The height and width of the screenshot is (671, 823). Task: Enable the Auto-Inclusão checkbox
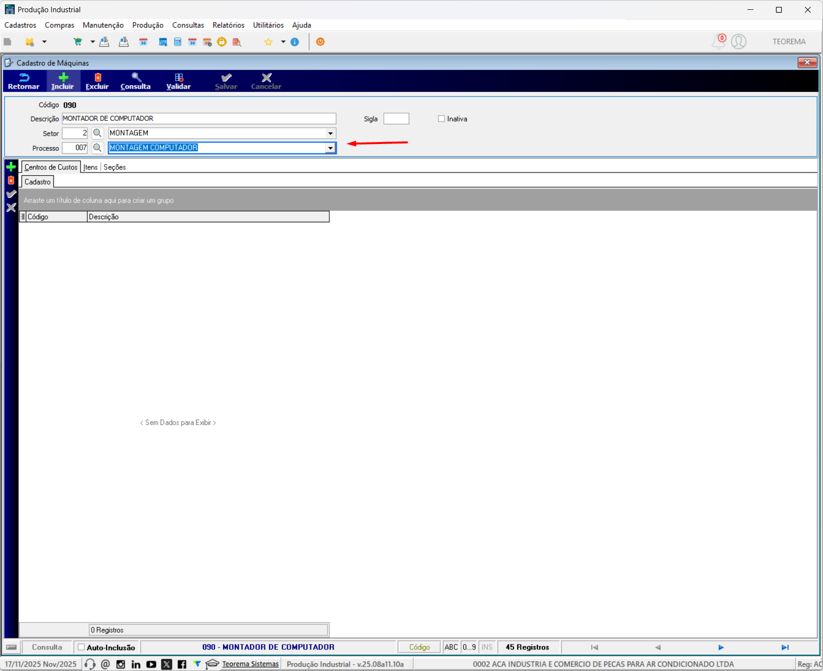pos(81,647)
